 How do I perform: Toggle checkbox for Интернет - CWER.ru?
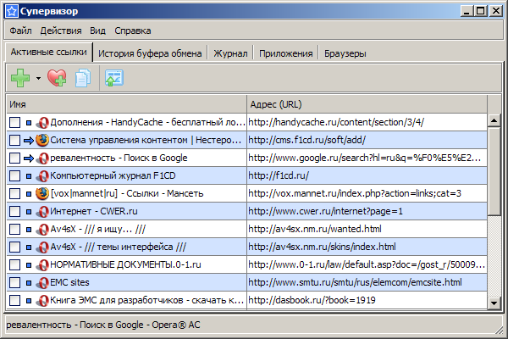coord(14,212)
